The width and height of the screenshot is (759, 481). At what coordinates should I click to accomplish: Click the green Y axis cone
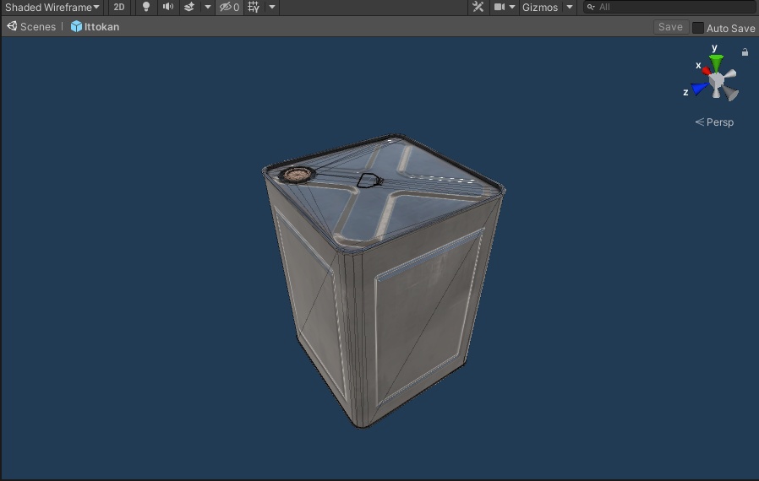[x=716, y=62]
